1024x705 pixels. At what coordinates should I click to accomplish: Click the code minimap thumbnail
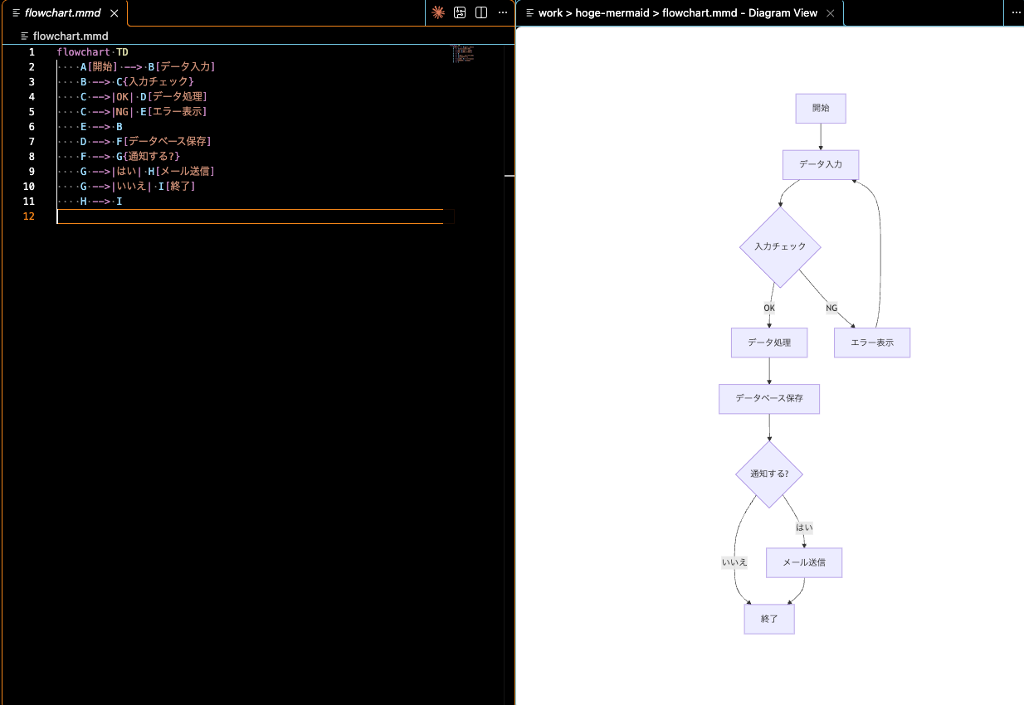462,54
